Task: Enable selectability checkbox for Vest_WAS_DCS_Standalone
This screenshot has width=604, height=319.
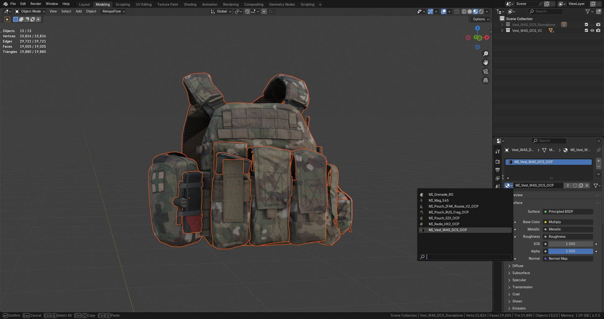Action: click(586, 24)
